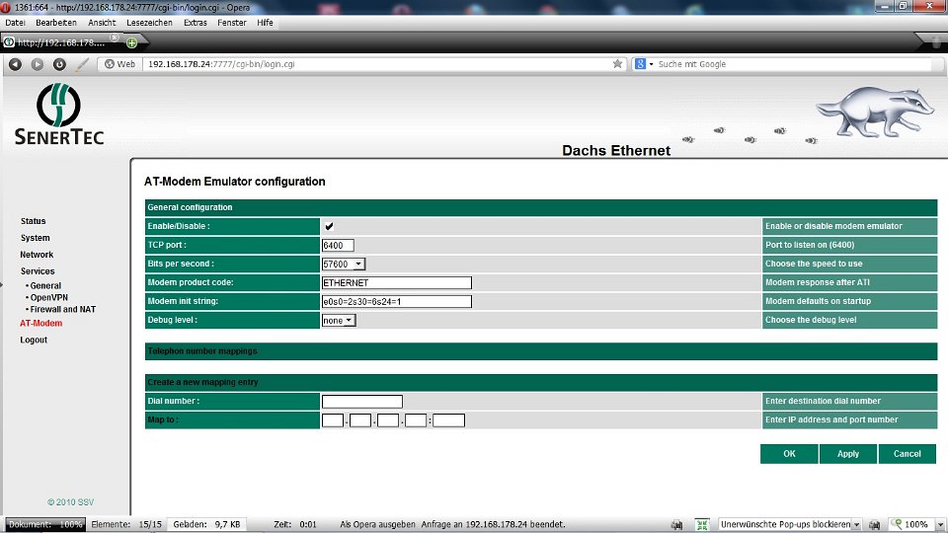Open the Debug level dropdown

[x=338, y=320]
